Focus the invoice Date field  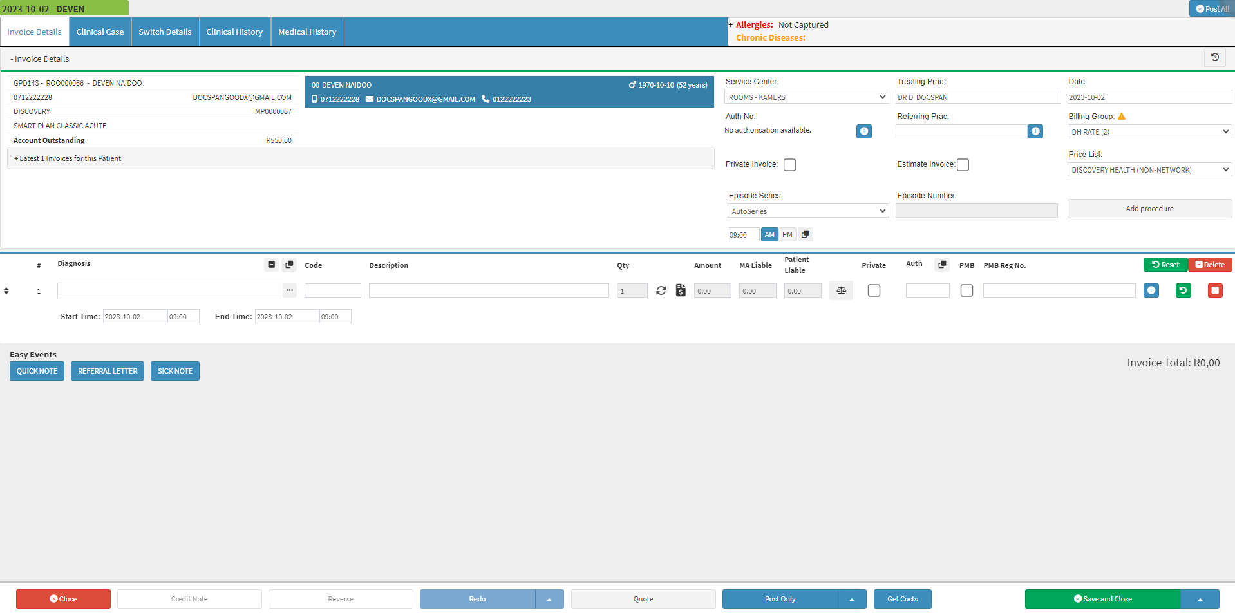pos(1150,97)
